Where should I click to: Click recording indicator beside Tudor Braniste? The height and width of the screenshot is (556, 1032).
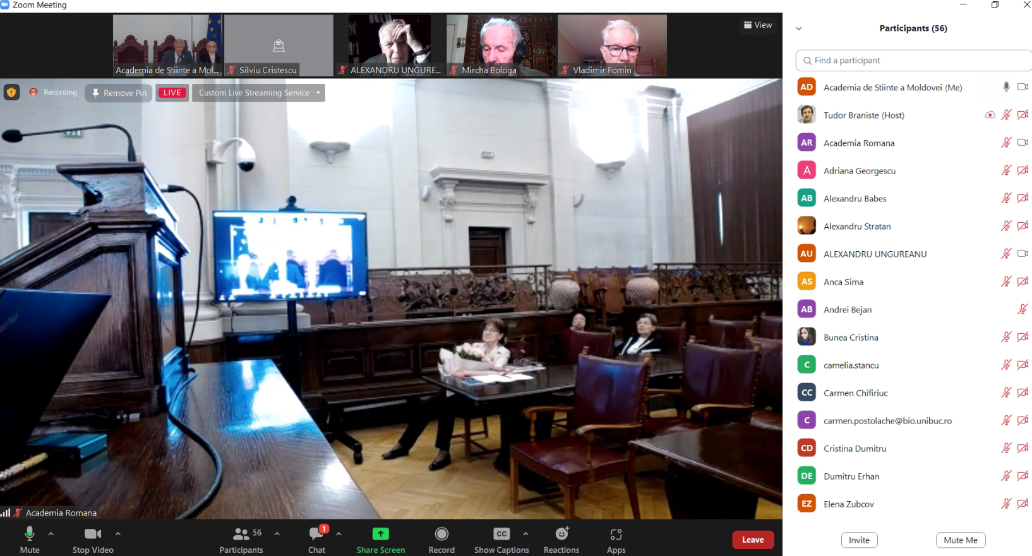point(990,115)
